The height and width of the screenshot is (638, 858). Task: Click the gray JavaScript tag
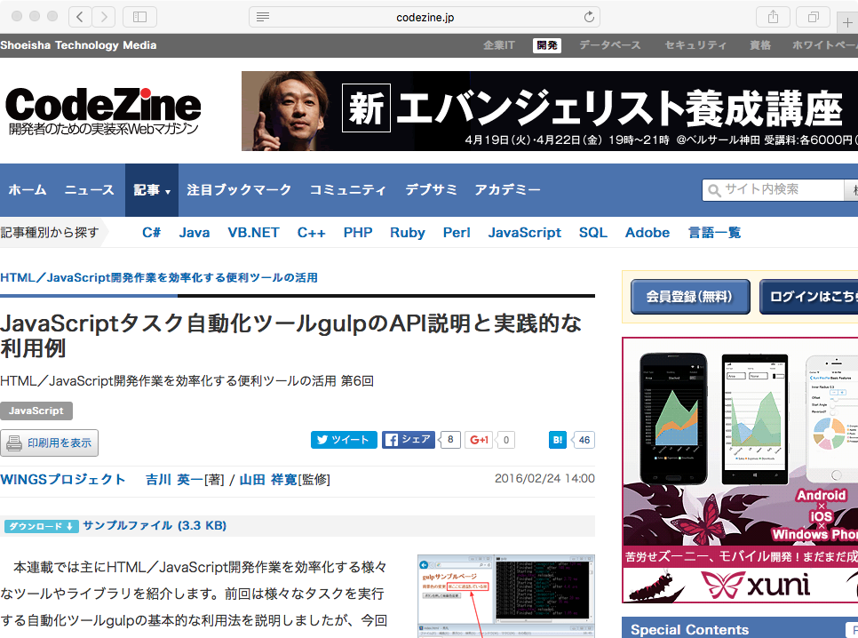[x=36, y=411]
